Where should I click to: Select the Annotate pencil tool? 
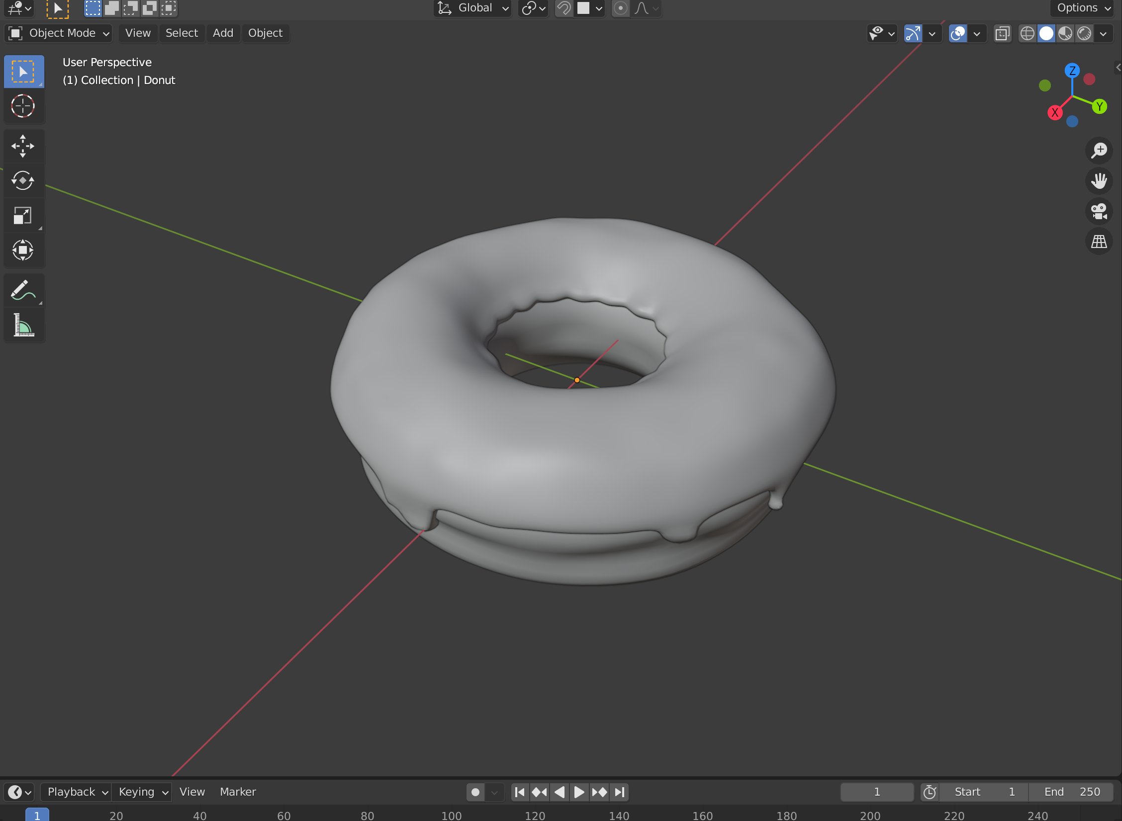tap(23, 290)
